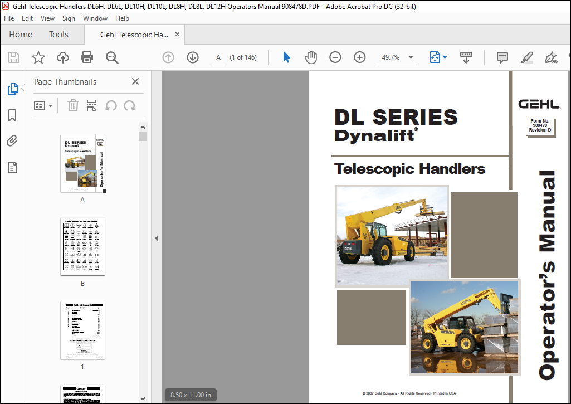Go to previous page arrow icon

[168, 57]
